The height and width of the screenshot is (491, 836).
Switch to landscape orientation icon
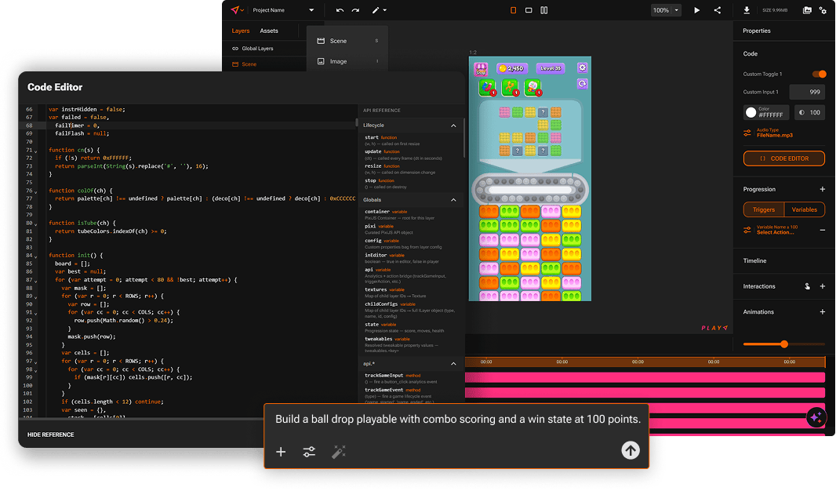point(529,10)
